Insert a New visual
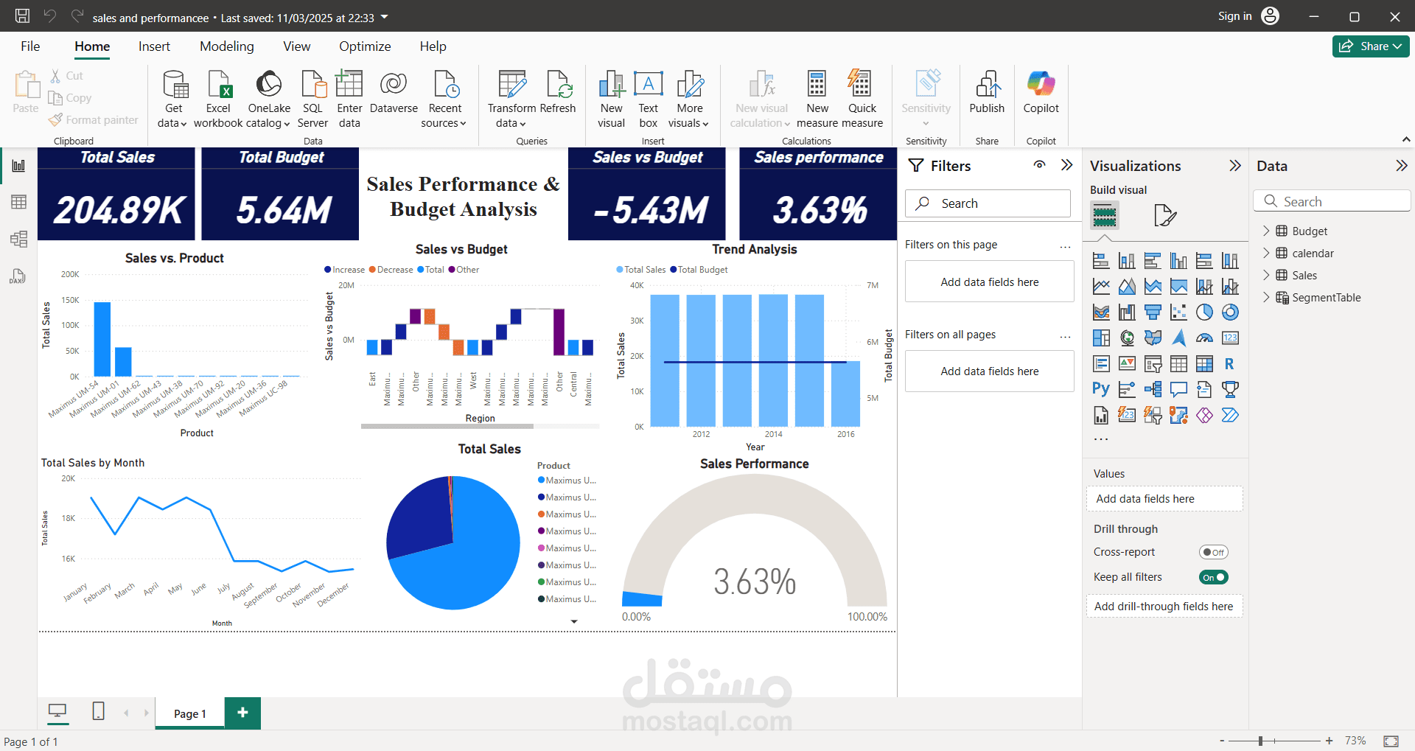1415x751 pixels. (611, 99)
